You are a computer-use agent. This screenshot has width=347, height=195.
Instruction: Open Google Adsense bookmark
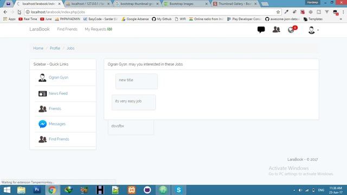pyautogui.click(x=135, y=19)
